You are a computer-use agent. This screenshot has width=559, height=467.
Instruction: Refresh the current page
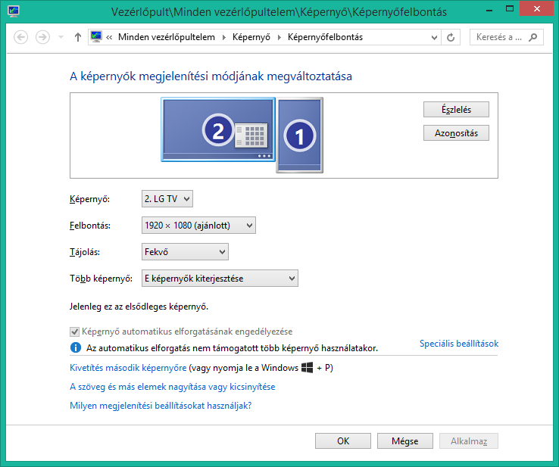point(451,37)
